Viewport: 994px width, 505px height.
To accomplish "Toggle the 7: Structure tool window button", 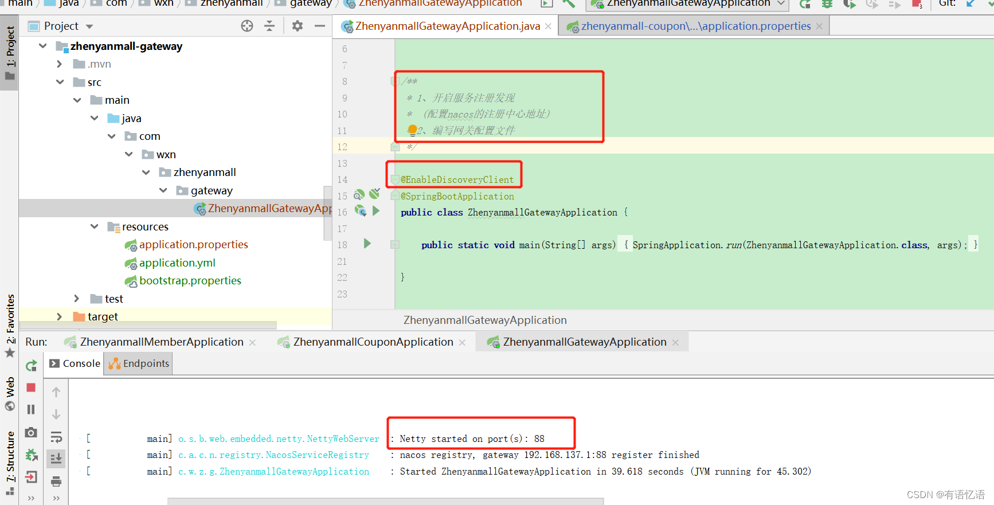I will (x=10, y=464).
